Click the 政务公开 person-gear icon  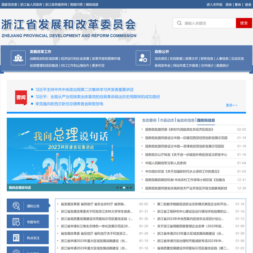141,57
